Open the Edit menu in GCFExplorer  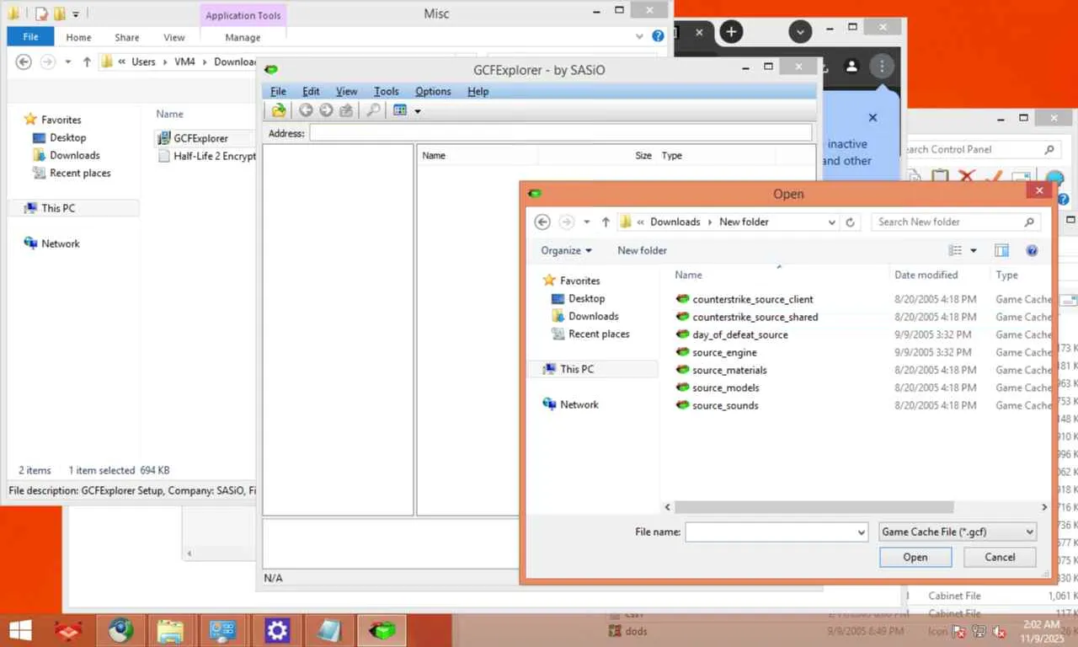click(x=311, y=91)
